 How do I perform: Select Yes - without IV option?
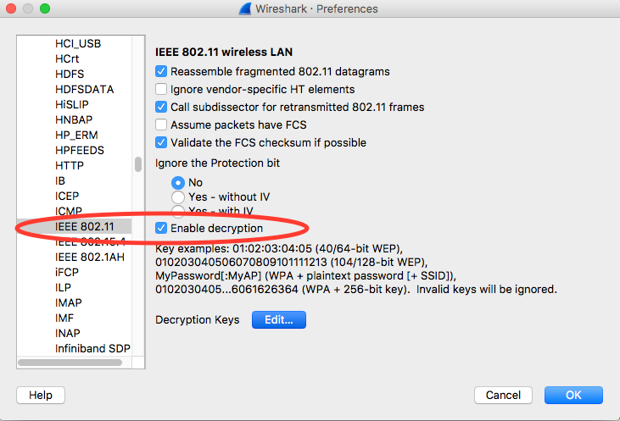pos(178,197)
